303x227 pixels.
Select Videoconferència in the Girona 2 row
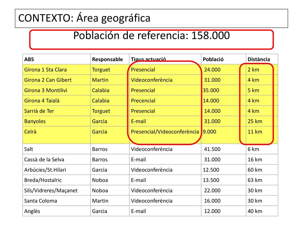click(x=152, y=80)
